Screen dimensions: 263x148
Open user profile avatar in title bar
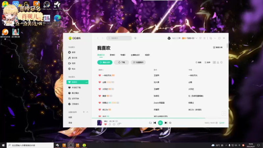(x=169, y=38)
